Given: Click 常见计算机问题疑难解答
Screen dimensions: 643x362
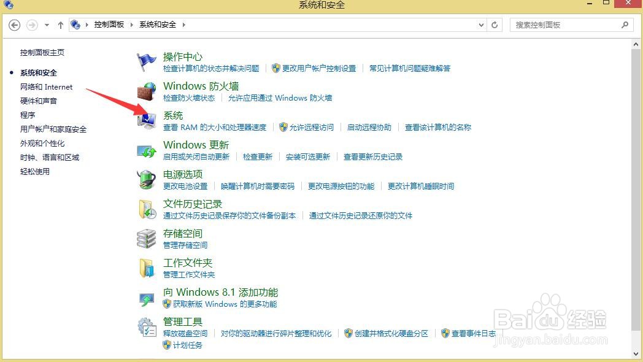Looking at the screenshot, I should [410, 69].
